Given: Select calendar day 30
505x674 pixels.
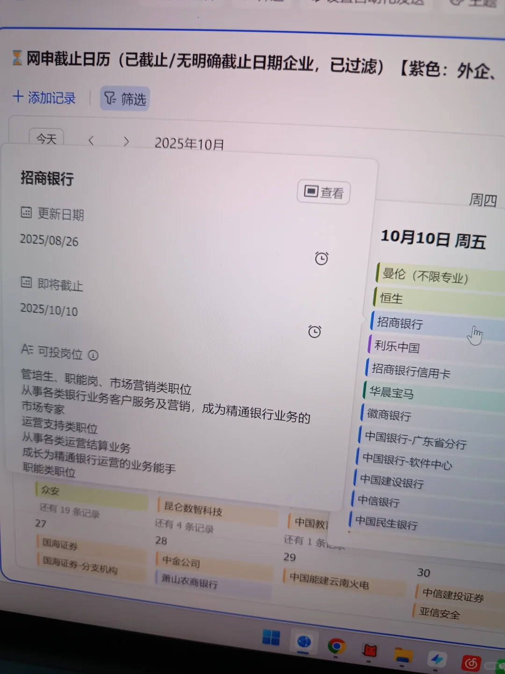Looking at the screenshot, I should click(424, 573).
